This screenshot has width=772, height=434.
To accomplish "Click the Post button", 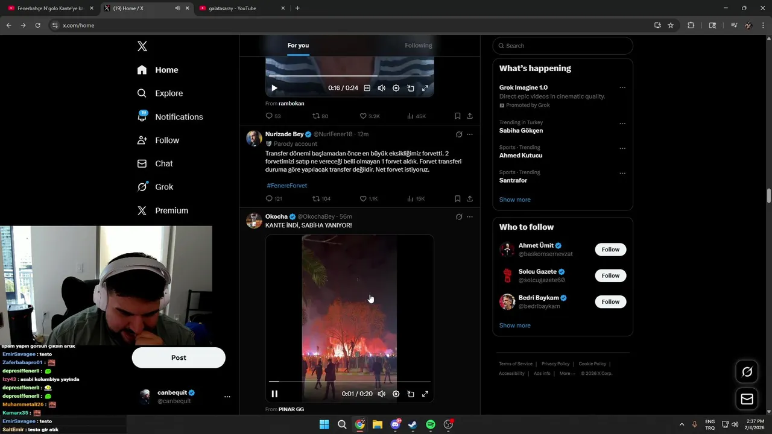I will (179, 357).
